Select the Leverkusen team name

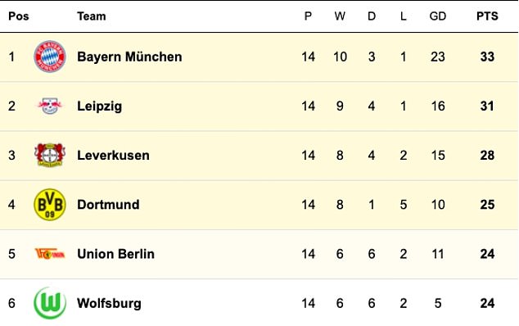point(113,155)
